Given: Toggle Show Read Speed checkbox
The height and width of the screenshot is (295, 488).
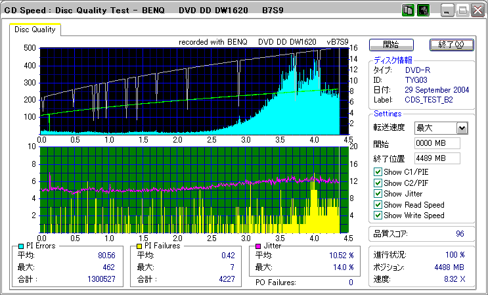Looking at the screenshot, I should (x=378, y=204).
